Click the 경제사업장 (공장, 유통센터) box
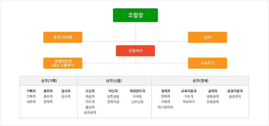Viewport: 269px width, 126px height. 63,63
